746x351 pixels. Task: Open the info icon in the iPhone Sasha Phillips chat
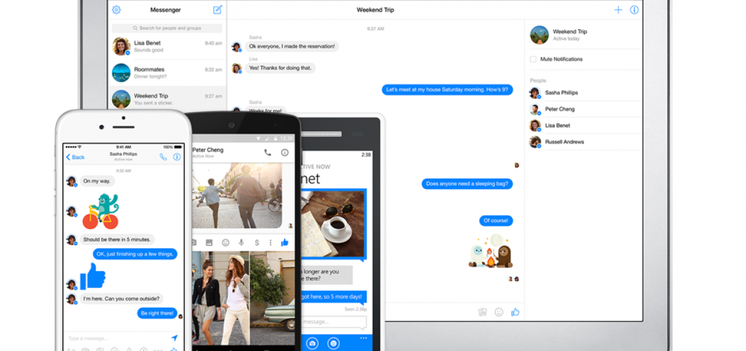point(177,157)
